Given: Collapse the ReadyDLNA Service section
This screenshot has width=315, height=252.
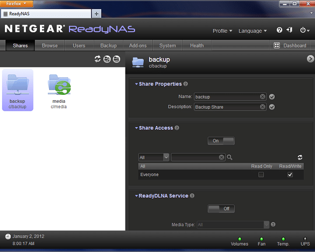Looking at the screenshot, I should click(136, 196).
